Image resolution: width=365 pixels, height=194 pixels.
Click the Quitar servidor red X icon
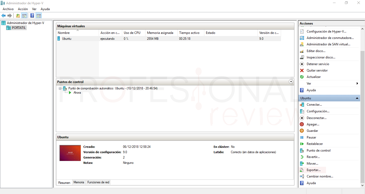302,70
